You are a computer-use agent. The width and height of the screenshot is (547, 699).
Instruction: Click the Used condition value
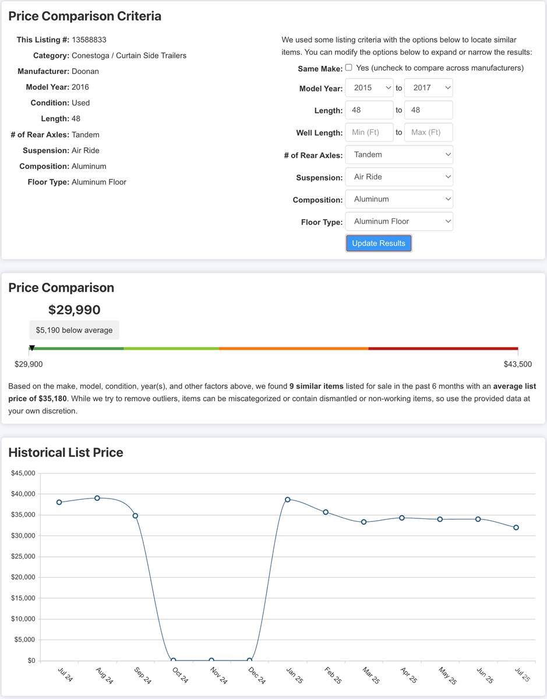tap(80, 103)
